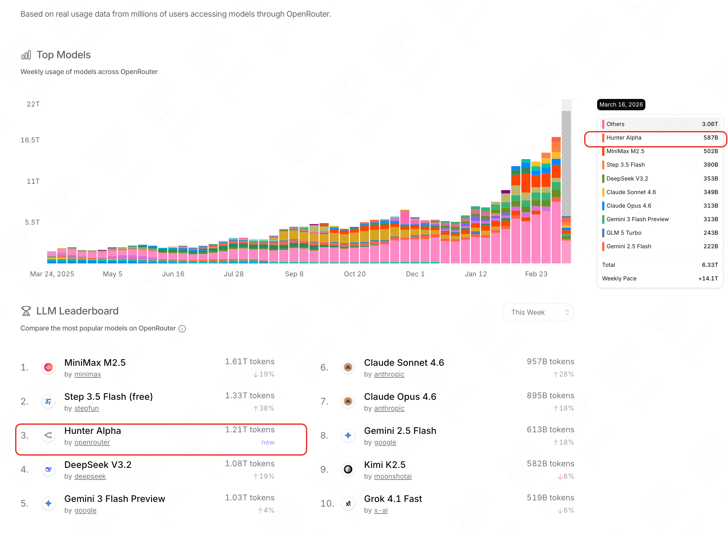Screen dimensions: 728x535
Task: Click the Hunter Alpha color swatch in legend
Action: pos(603,138)
